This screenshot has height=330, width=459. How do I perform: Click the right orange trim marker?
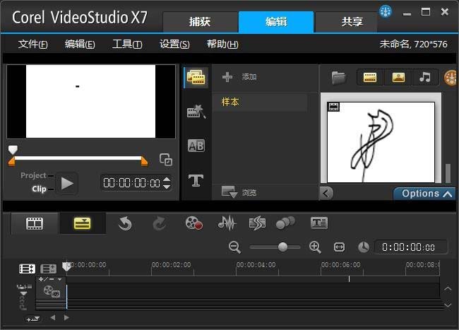[x=144, y=161]
